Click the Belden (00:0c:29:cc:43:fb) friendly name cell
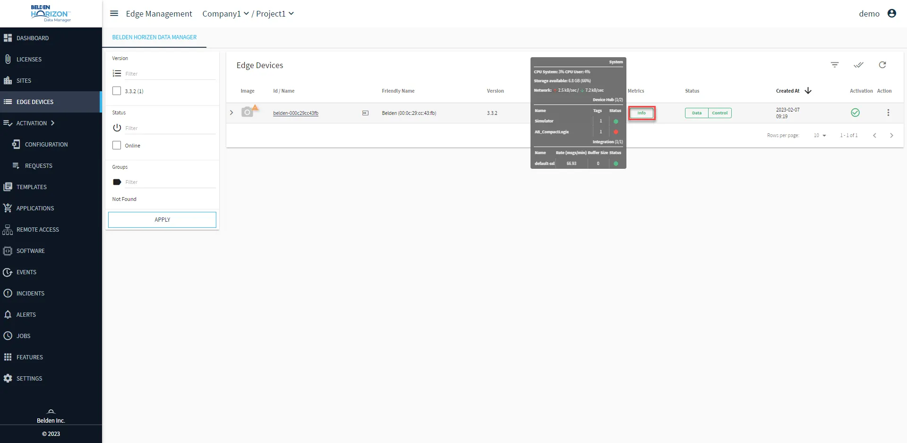 [409, 113]
